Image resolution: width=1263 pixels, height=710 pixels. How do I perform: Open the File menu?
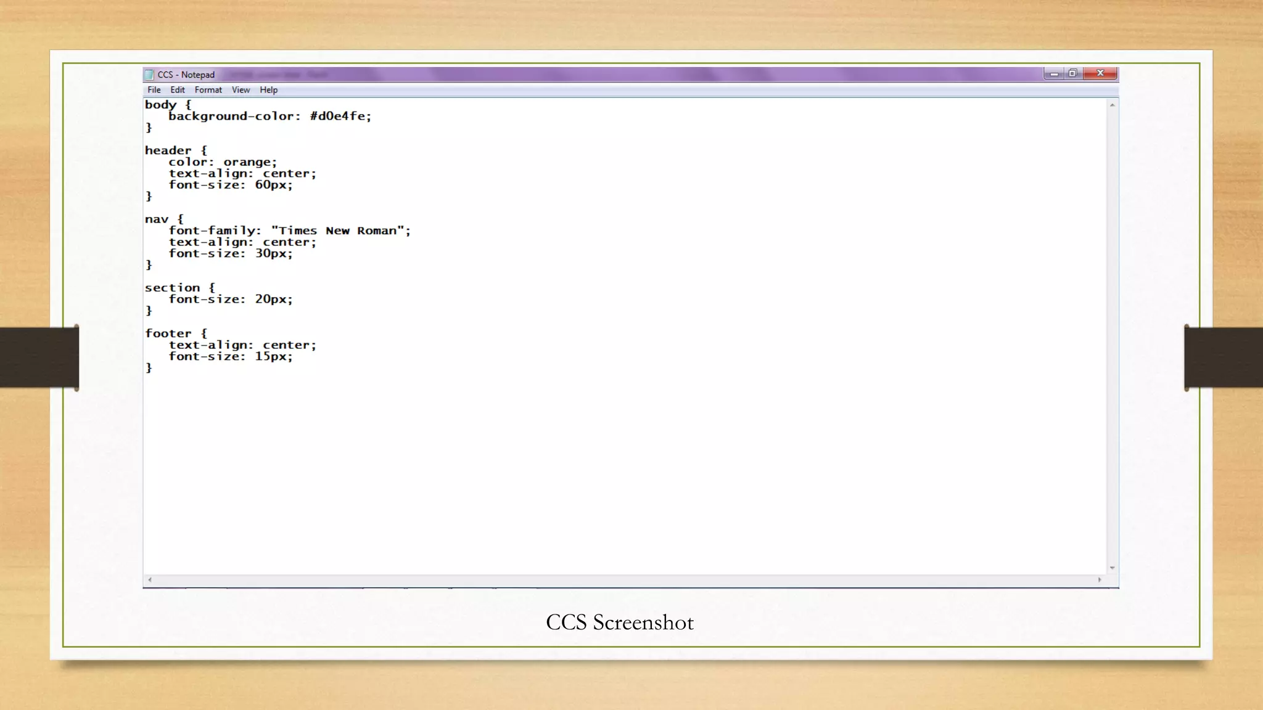154,90
